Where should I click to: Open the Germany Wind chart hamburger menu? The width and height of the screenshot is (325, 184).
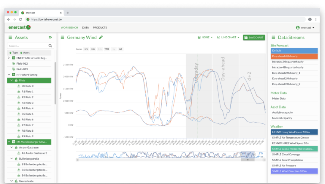62,37
